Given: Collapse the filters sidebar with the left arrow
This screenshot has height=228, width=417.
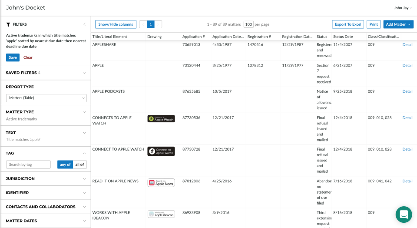Looking at the screenshot, I should click(84, 24).
